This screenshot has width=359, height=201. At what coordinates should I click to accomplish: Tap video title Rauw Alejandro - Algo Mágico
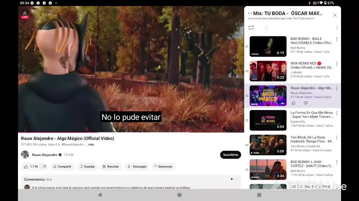[67, 138]
